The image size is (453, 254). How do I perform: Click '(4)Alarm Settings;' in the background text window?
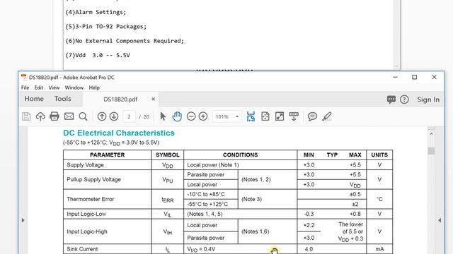click(96, 12)
